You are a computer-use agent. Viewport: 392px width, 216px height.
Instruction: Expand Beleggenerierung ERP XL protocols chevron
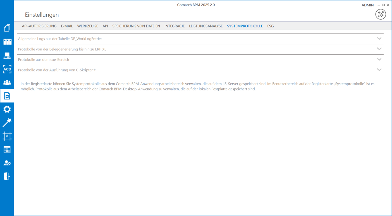(x=379, y=49)
